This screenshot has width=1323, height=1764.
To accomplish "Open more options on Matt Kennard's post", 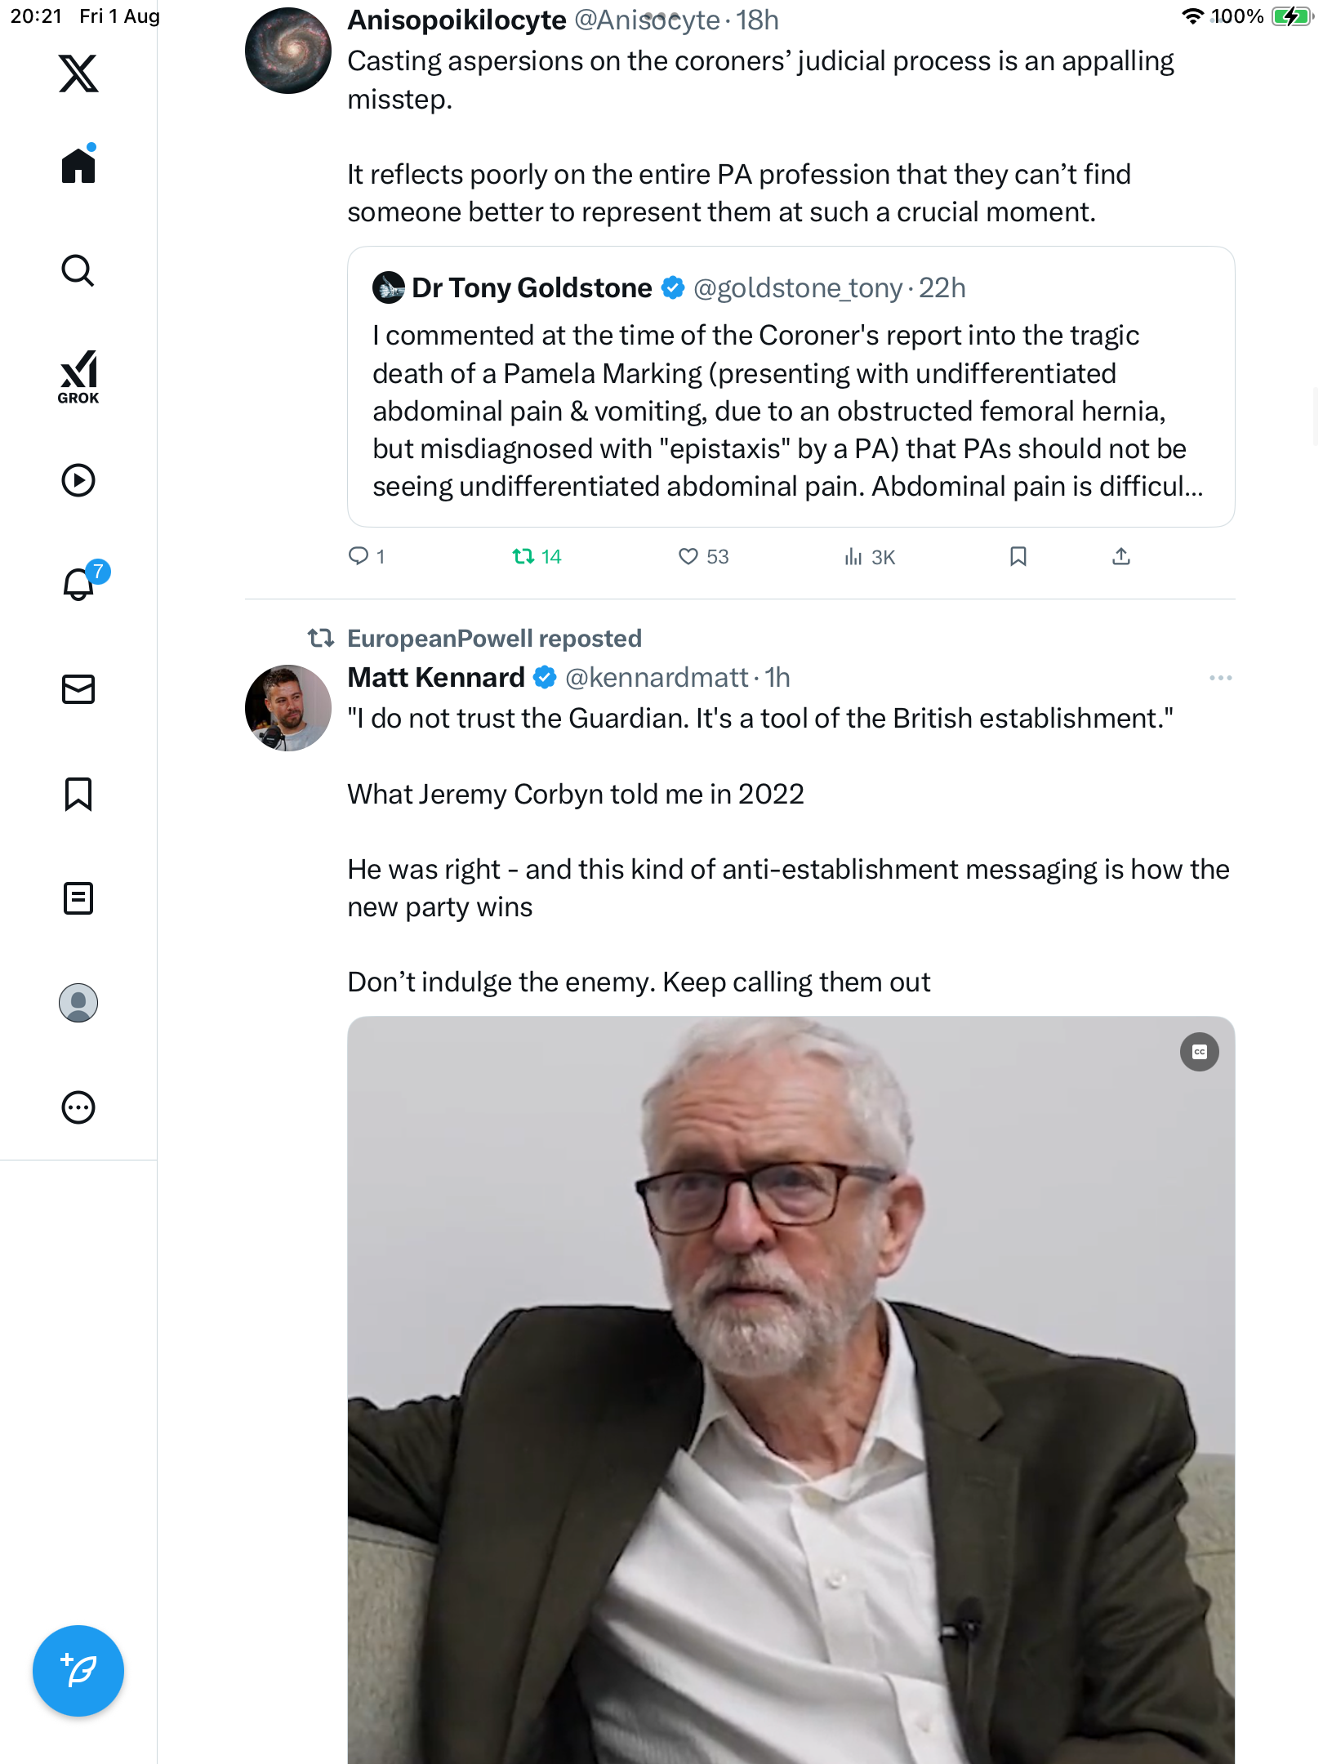I will coord(1220,678).
